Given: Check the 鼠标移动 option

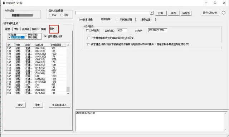Looking at the screenshot, I should (x=26, y=35).
